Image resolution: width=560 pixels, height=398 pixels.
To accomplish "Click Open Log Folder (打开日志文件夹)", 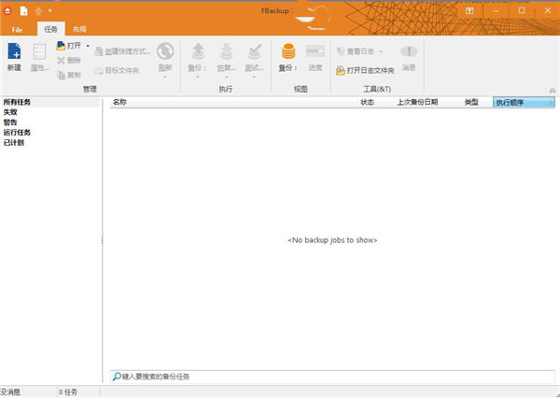I will coord(365,70).
